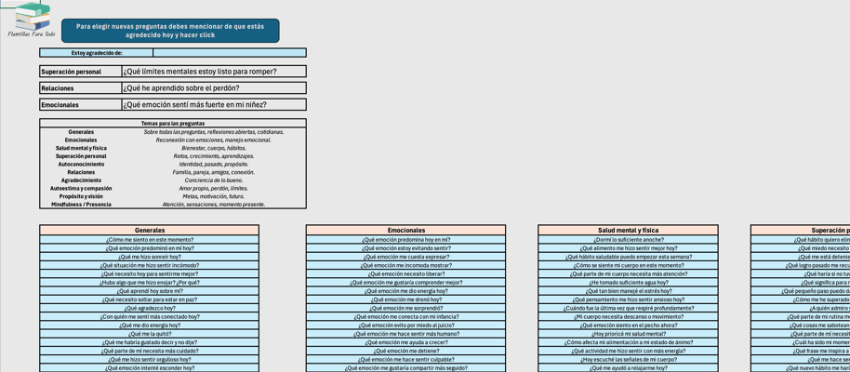850x372 pixels.
Task: Click 'Bienestar, cuerpo, hábitos.' description
Action: pos(214,148)
